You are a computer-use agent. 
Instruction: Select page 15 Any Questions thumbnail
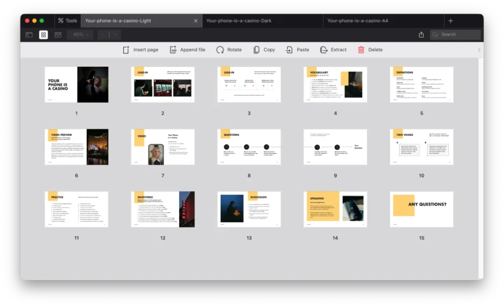click(x=421, y=209)
